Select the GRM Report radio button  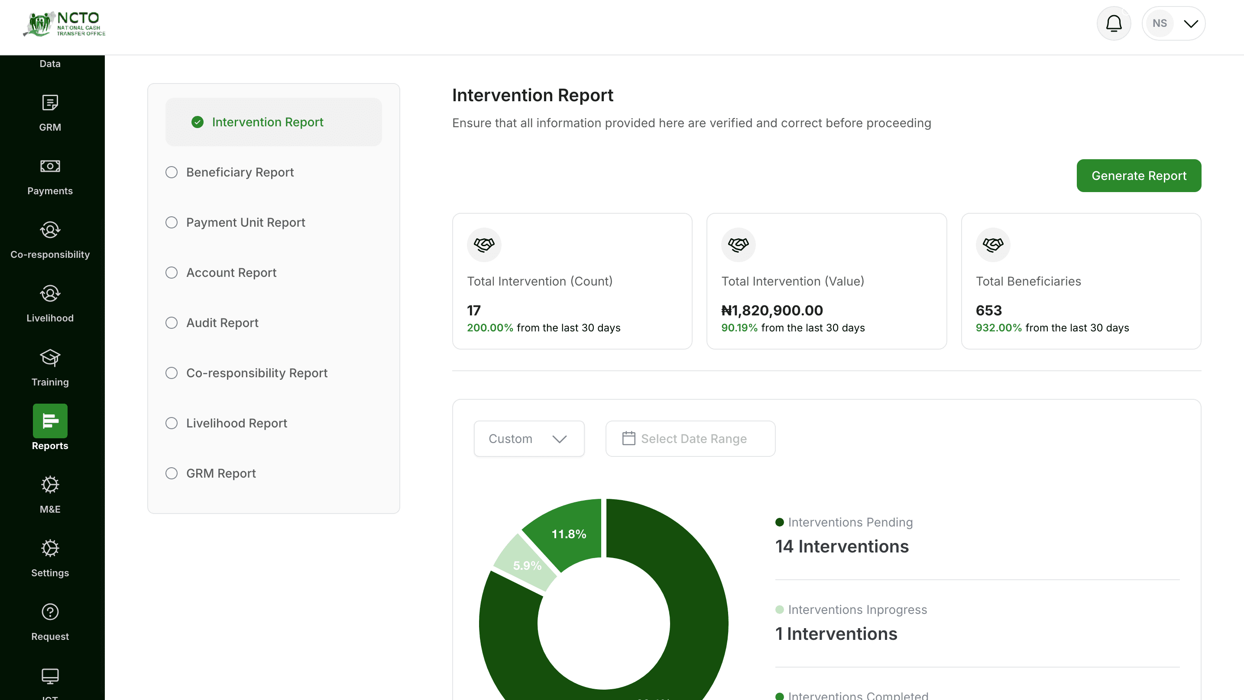click(x=172, y=473)
